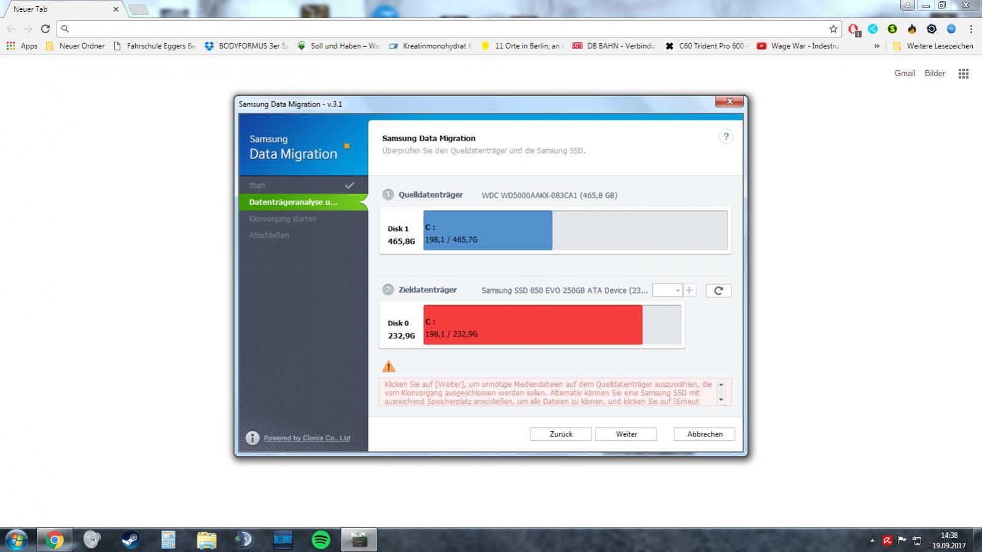This screenshot has width=982, height=552.
Task: Close the Neuer Tab browser tab
Action: 115,9
